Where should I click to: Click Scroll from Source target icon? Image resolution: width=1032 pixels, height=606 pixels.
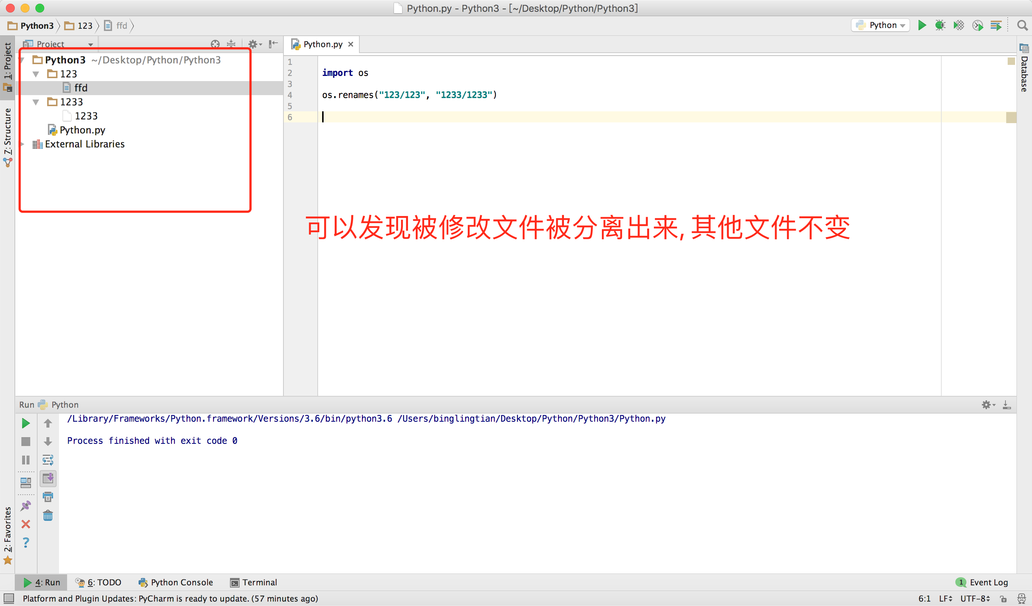point(215,44)
